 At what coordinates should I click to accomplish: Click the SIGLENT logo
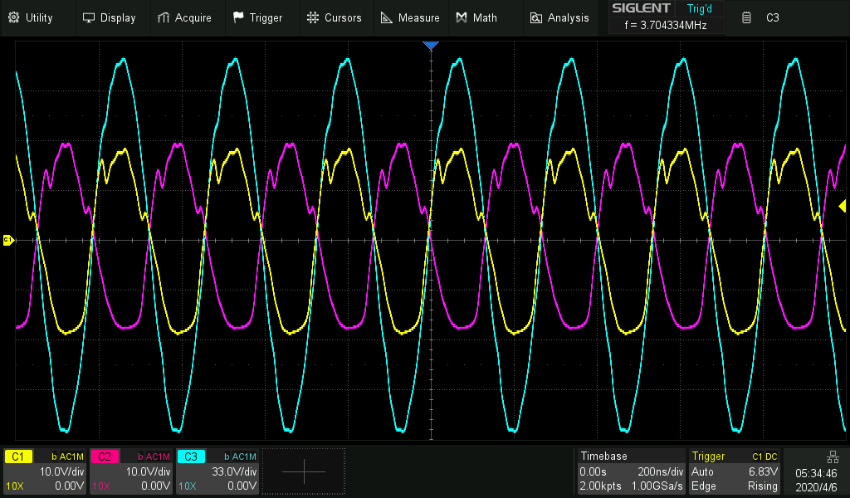coord(642,8)
